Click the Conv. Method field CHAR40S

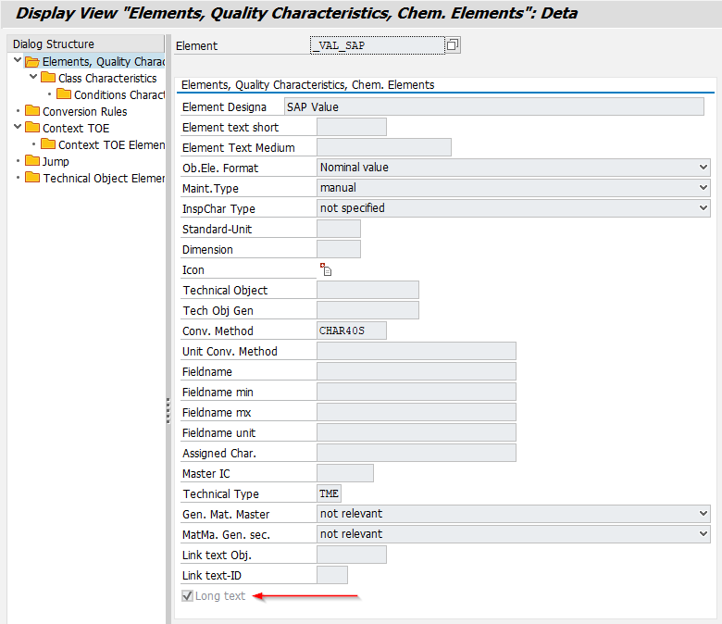[x=351, y=331]
